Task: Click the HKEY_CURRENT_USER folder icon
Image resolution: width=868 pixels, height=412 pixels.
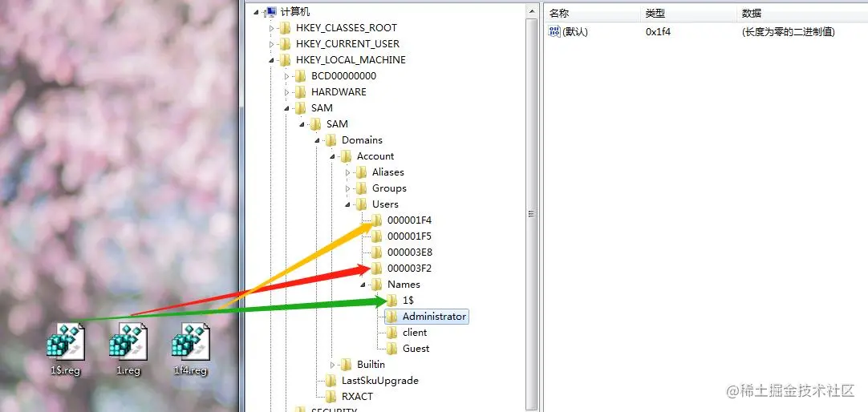Action: pos(286,44)
